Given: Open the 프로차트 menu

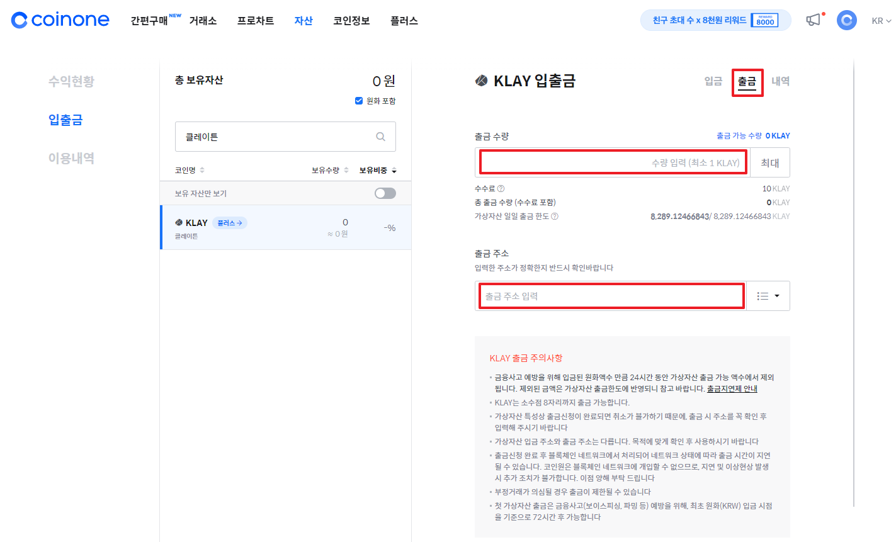Looking at the screenshot, I should tap(256, 21).
